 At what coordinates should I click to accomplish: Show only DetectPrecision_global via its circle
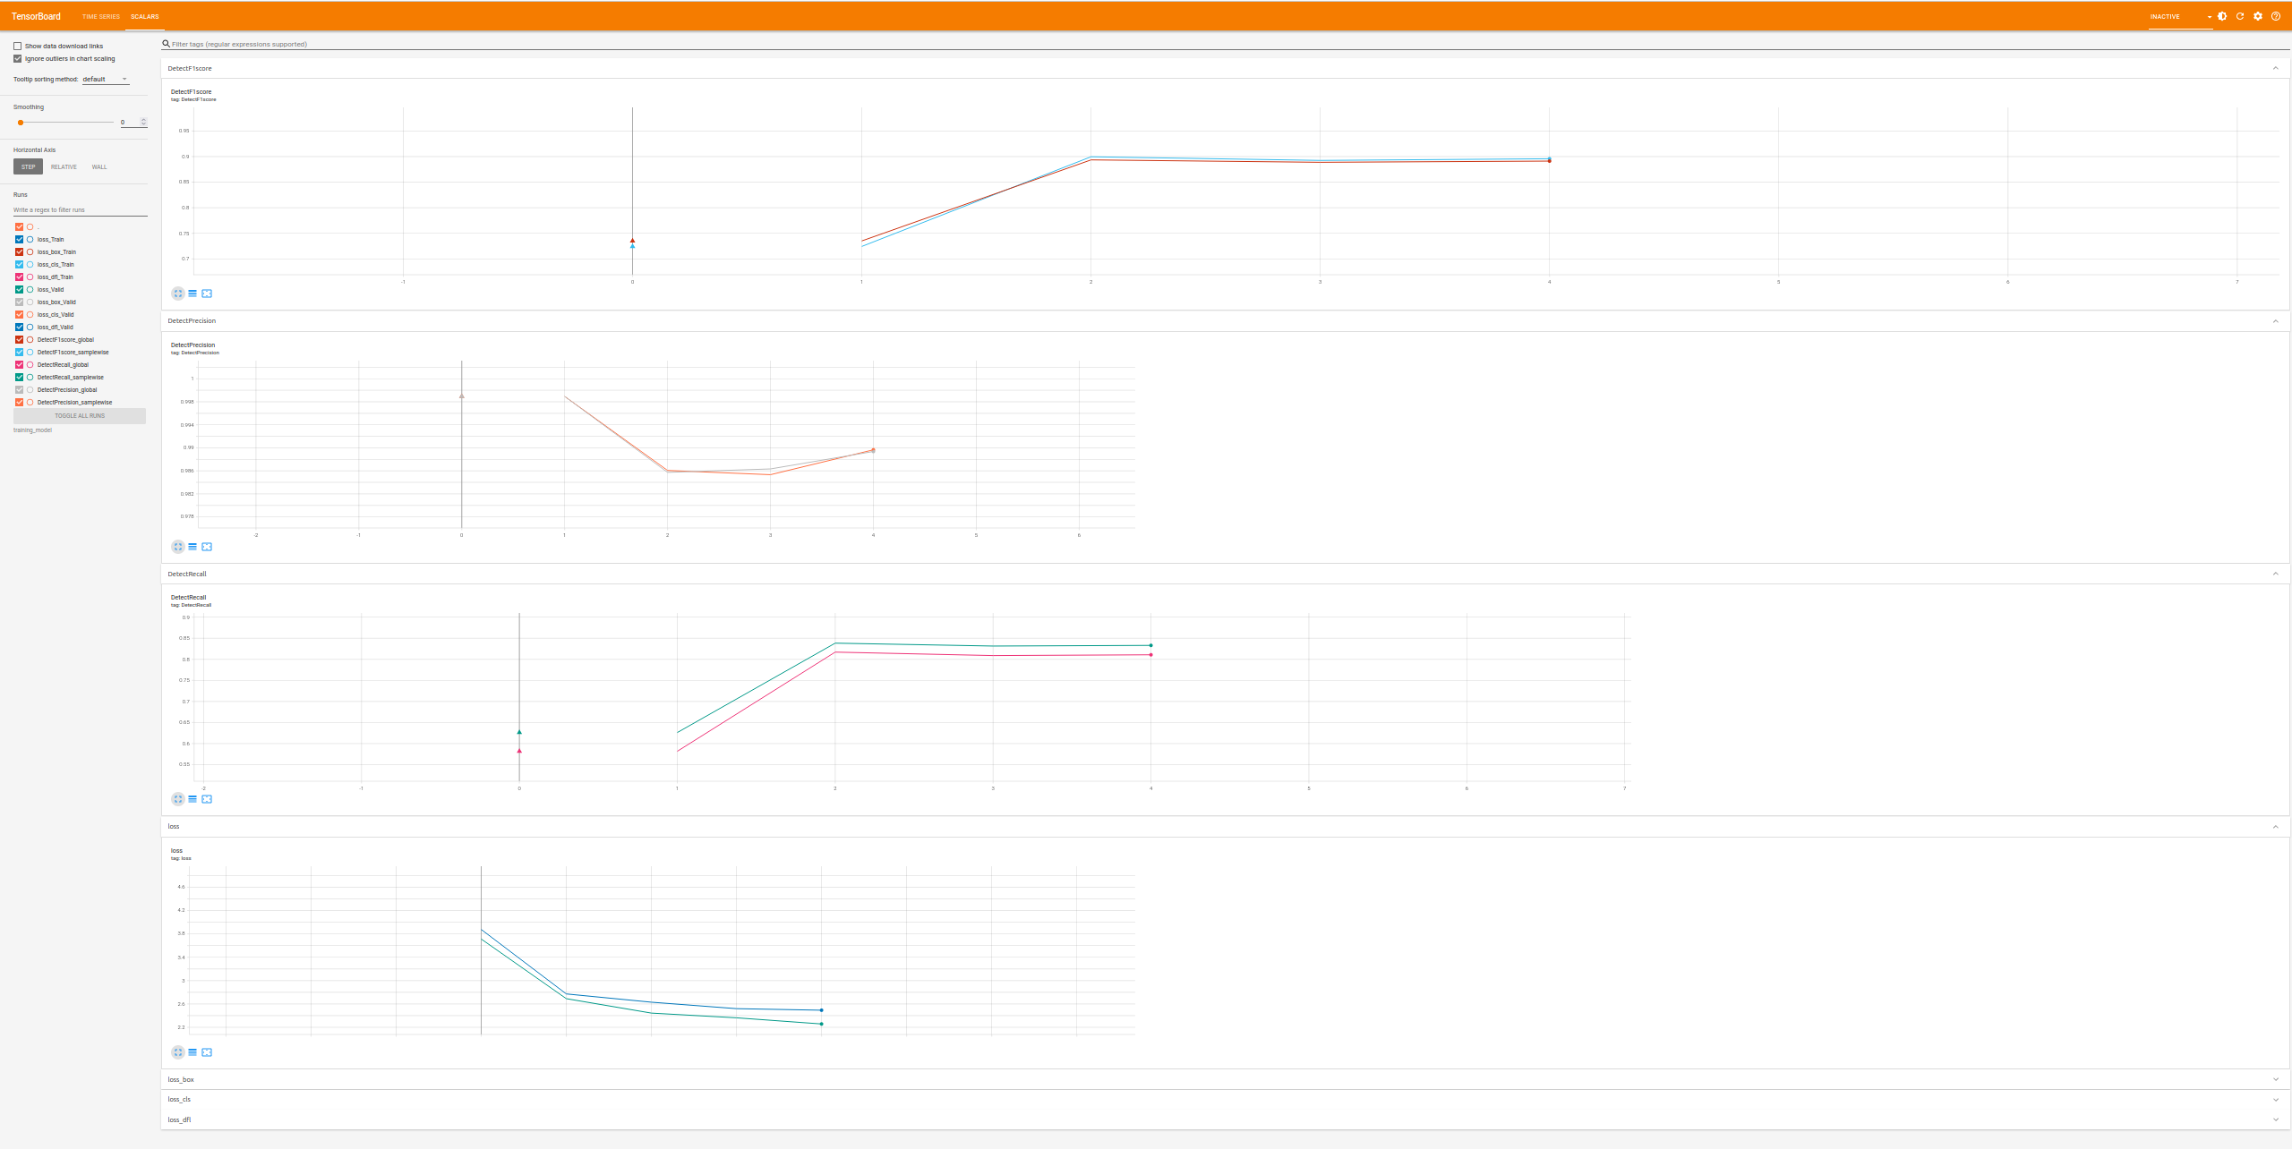click(x=30, y=389)
